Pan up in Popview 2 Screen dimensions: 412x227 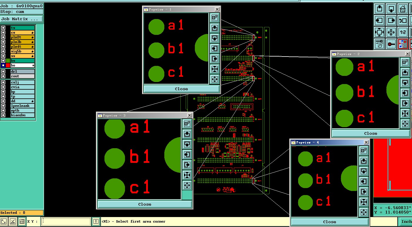[405, 73]
